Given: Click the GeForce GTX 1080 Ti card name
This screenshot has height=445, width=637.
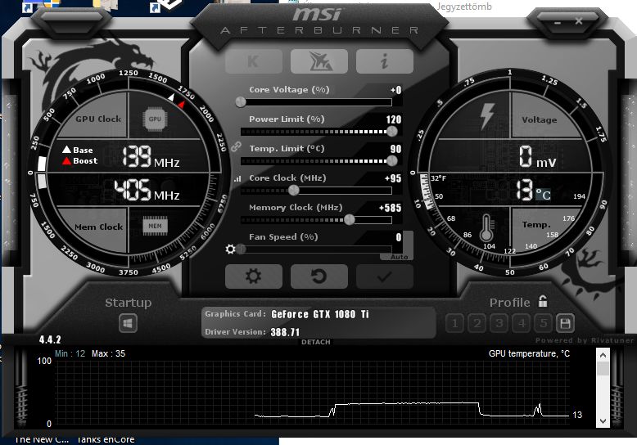Looking at the screenshot, I should (x=320, y=314).
